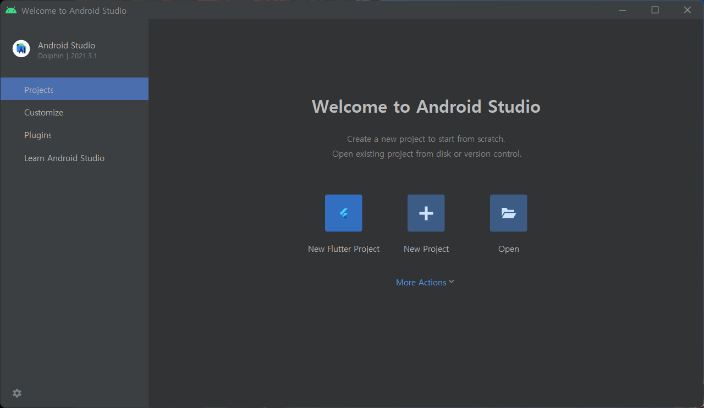Minimize the Welcome window
Image resolution: width=704 pixels, height=408 pixels.
pos(623,10)
